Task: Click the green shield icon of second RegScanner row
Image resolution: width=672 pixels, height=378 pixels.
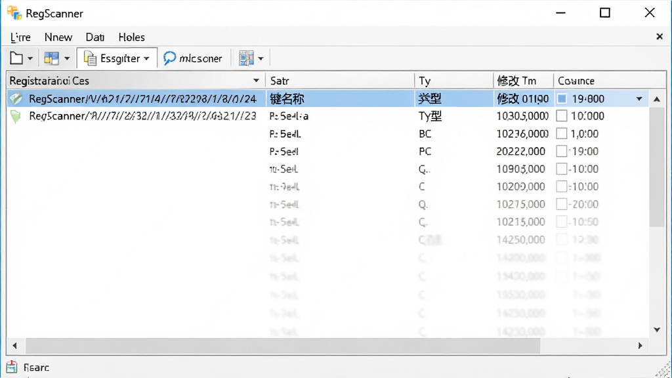Action: point(16,116)
